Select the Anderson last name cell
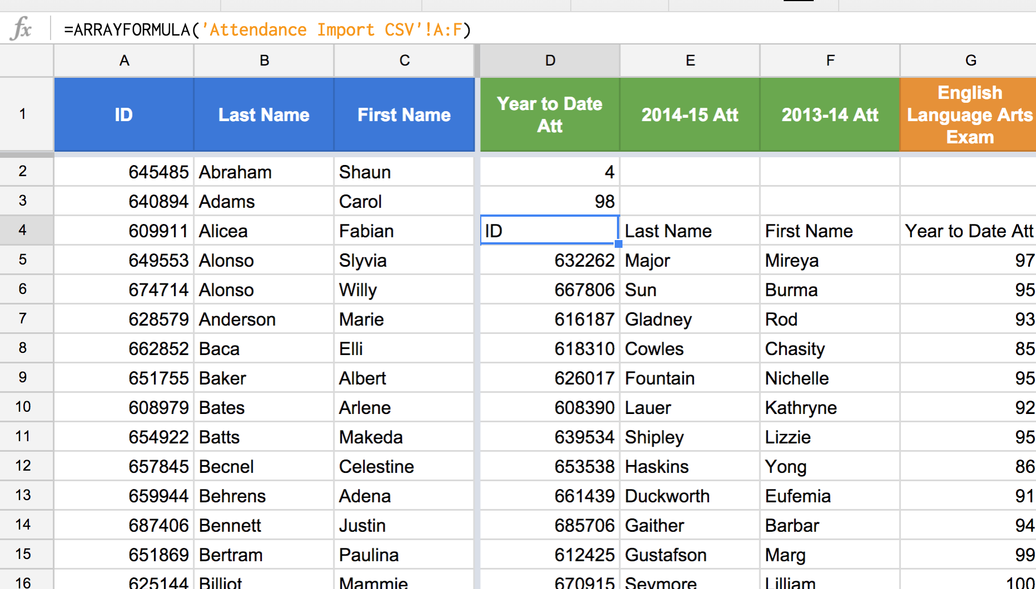1036x589 pixels. 264,319
